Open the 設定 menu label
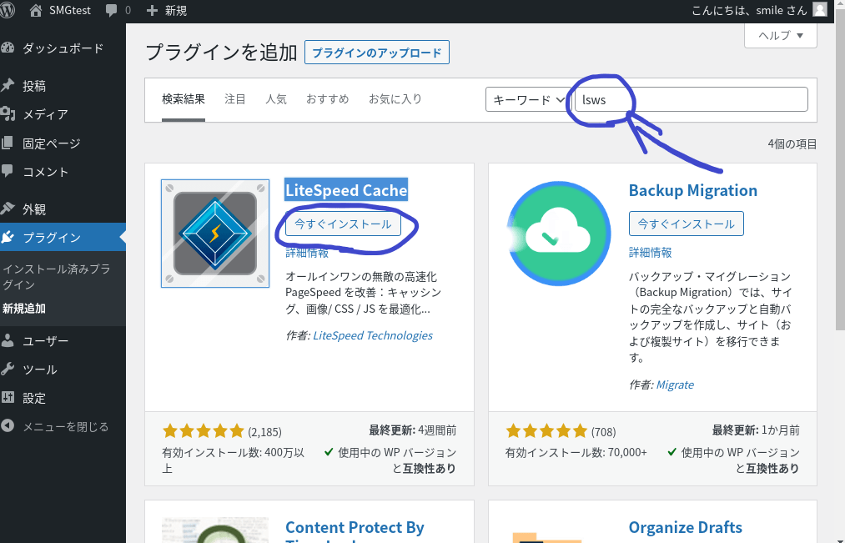 pos(34,398)
